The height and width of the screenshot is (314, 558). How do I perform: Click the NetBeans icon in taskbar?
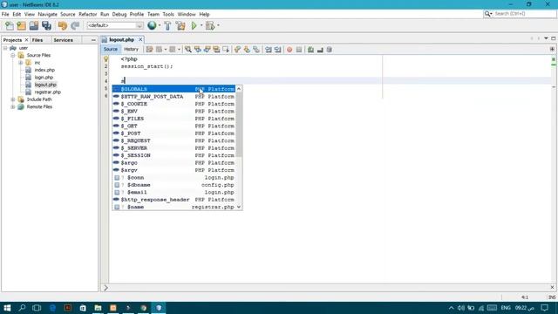(159, 308)
